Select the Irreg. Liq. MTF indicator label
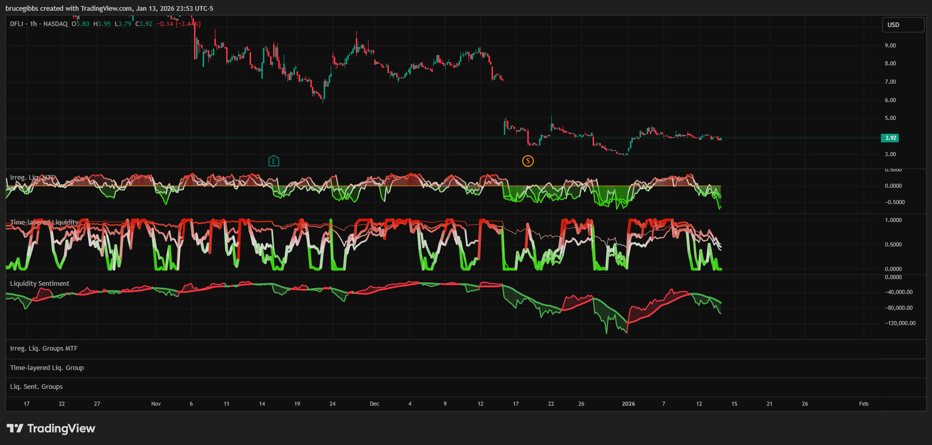Viewport: 932px width, 445px height. click(32, 178)
